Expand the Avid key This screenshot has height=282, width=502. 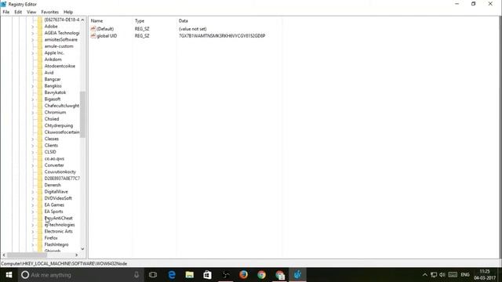coord(33,73)
